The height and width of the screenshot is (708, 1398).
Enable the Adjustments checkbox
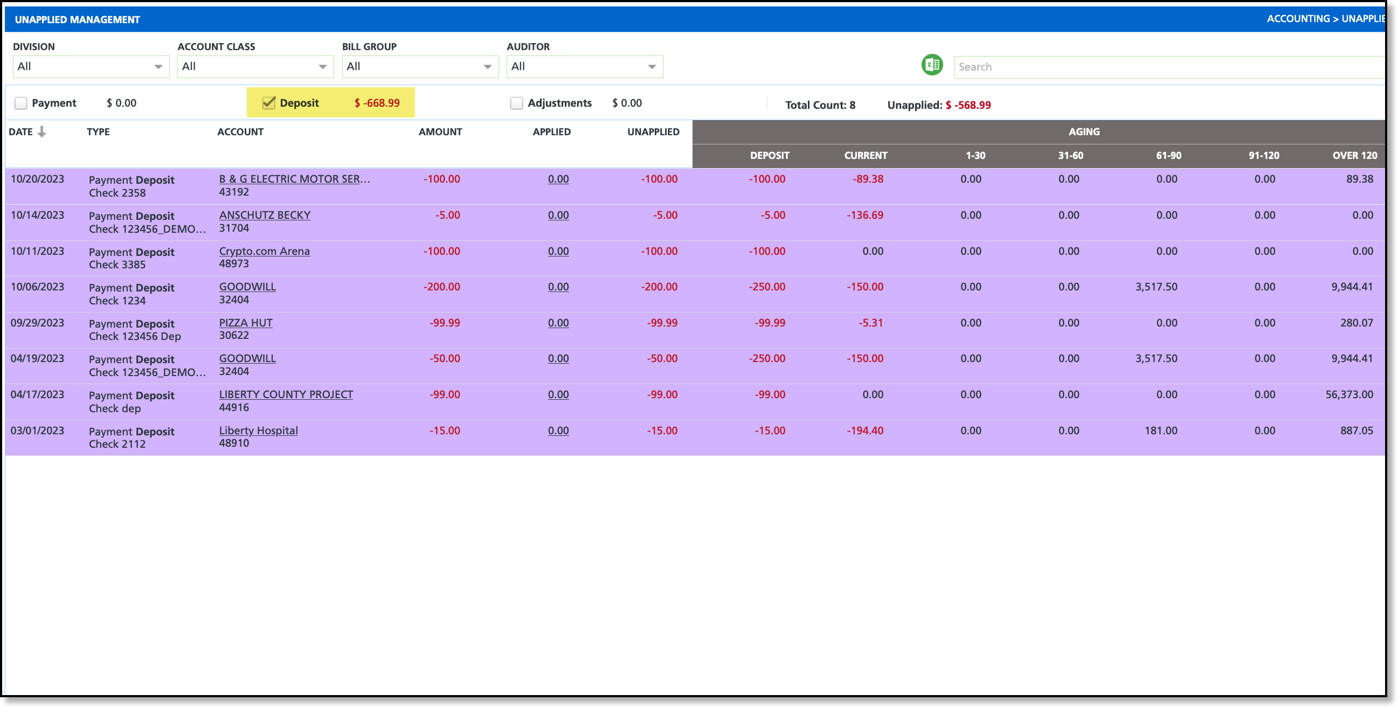click(x=516, y=103)
